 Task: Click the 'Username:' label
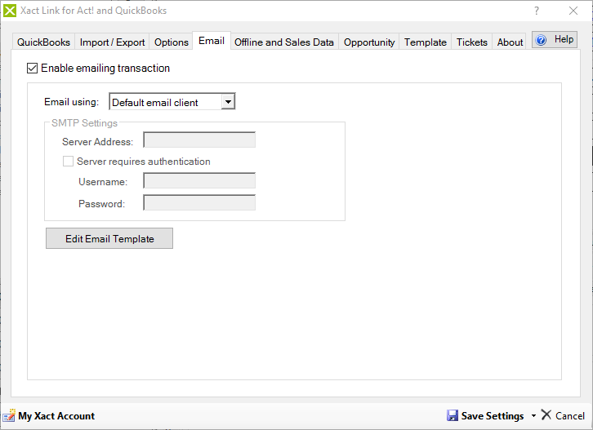[103, 182]
